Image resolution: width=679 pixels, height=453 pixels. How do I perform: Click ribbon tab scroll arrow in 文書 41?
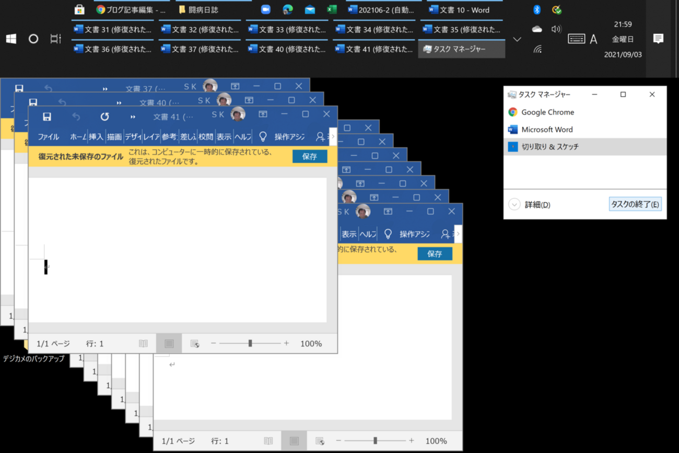(x=333, y=137)
